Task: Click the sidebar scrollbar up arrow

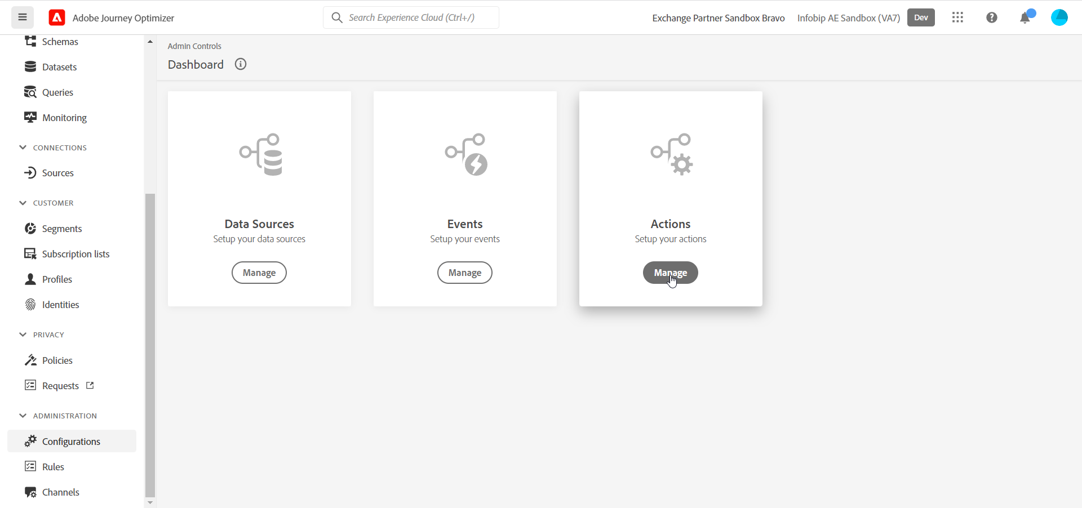Action: (x=150, y=42)
